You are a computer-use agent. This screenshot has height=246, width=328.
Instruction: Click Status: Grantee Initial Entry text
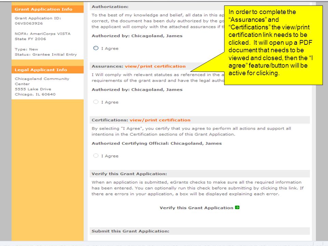coord(46,54)
